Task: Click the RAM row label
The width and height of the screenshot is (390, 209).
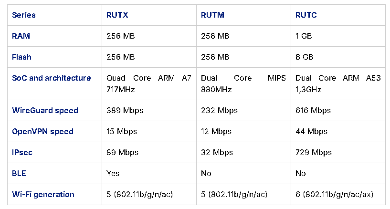Action: (x=21, y=36)
